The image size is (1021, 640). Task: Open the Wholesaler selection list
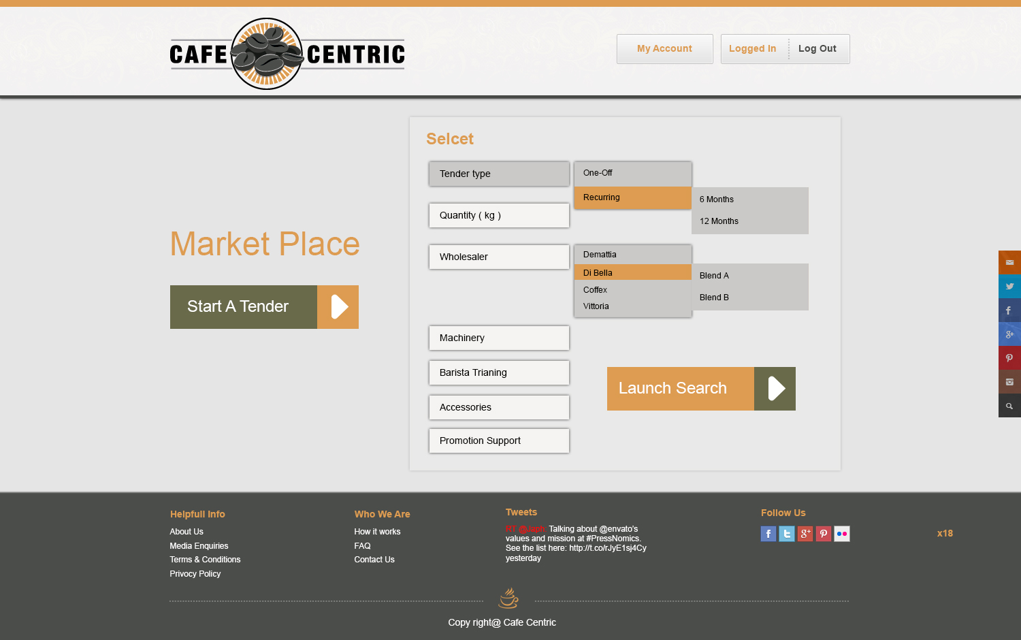coord(498,257)
